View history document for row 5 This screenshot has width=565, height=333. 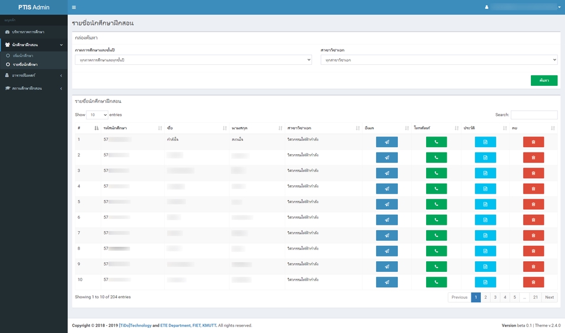click(486, 204)
